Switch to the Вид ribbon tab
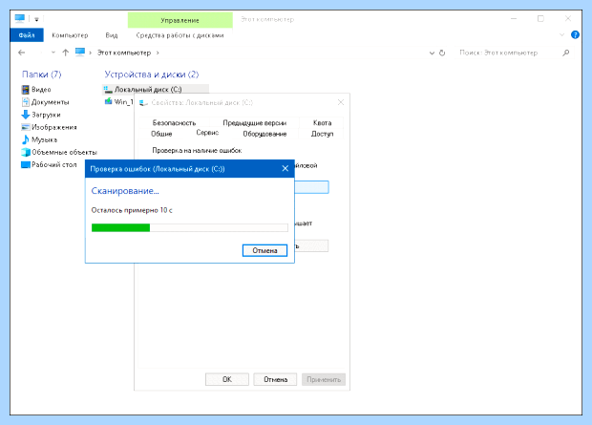 (112, 35)
